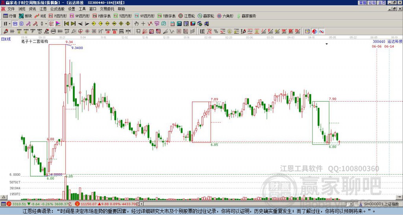Open the 行情 quotes view
Image resolution: width=403 pixels, height=215 pixels.
10,16
